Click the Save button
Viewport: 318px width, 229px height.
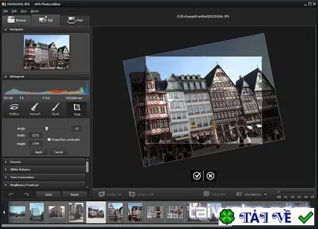[x=48, y=194]
